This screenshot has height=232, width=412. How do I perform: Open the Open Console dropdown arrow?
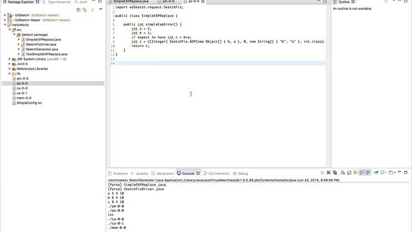395,173
